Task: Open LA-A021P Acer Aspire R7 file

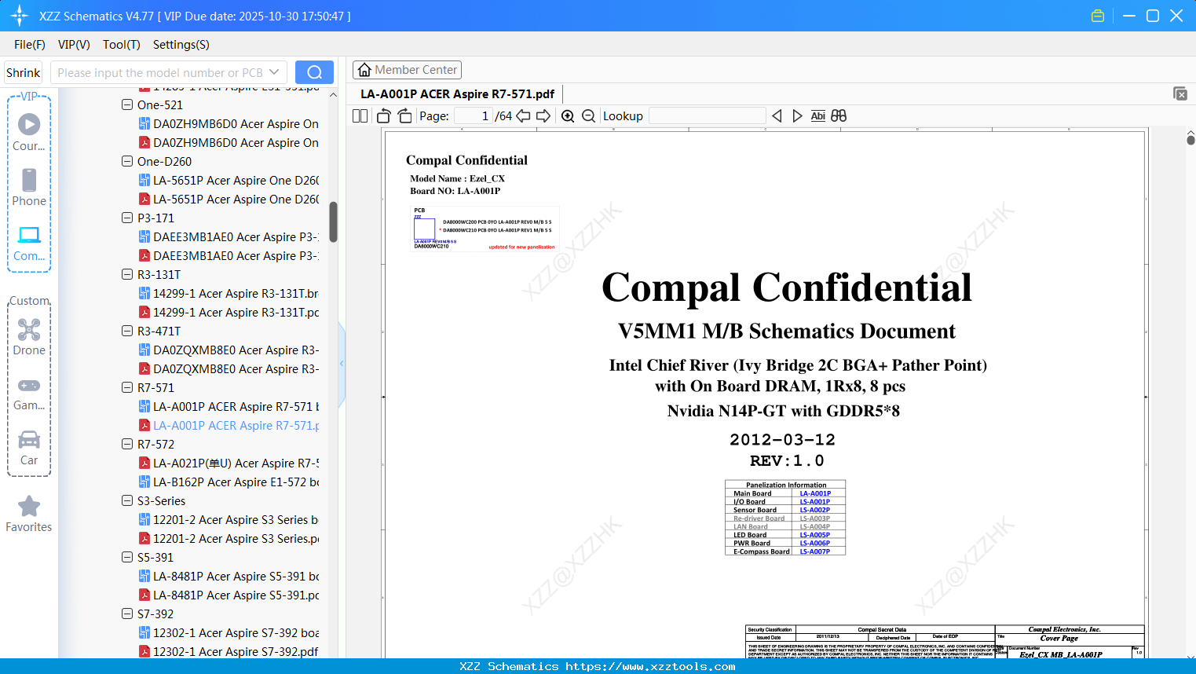Action: (229, 463)
